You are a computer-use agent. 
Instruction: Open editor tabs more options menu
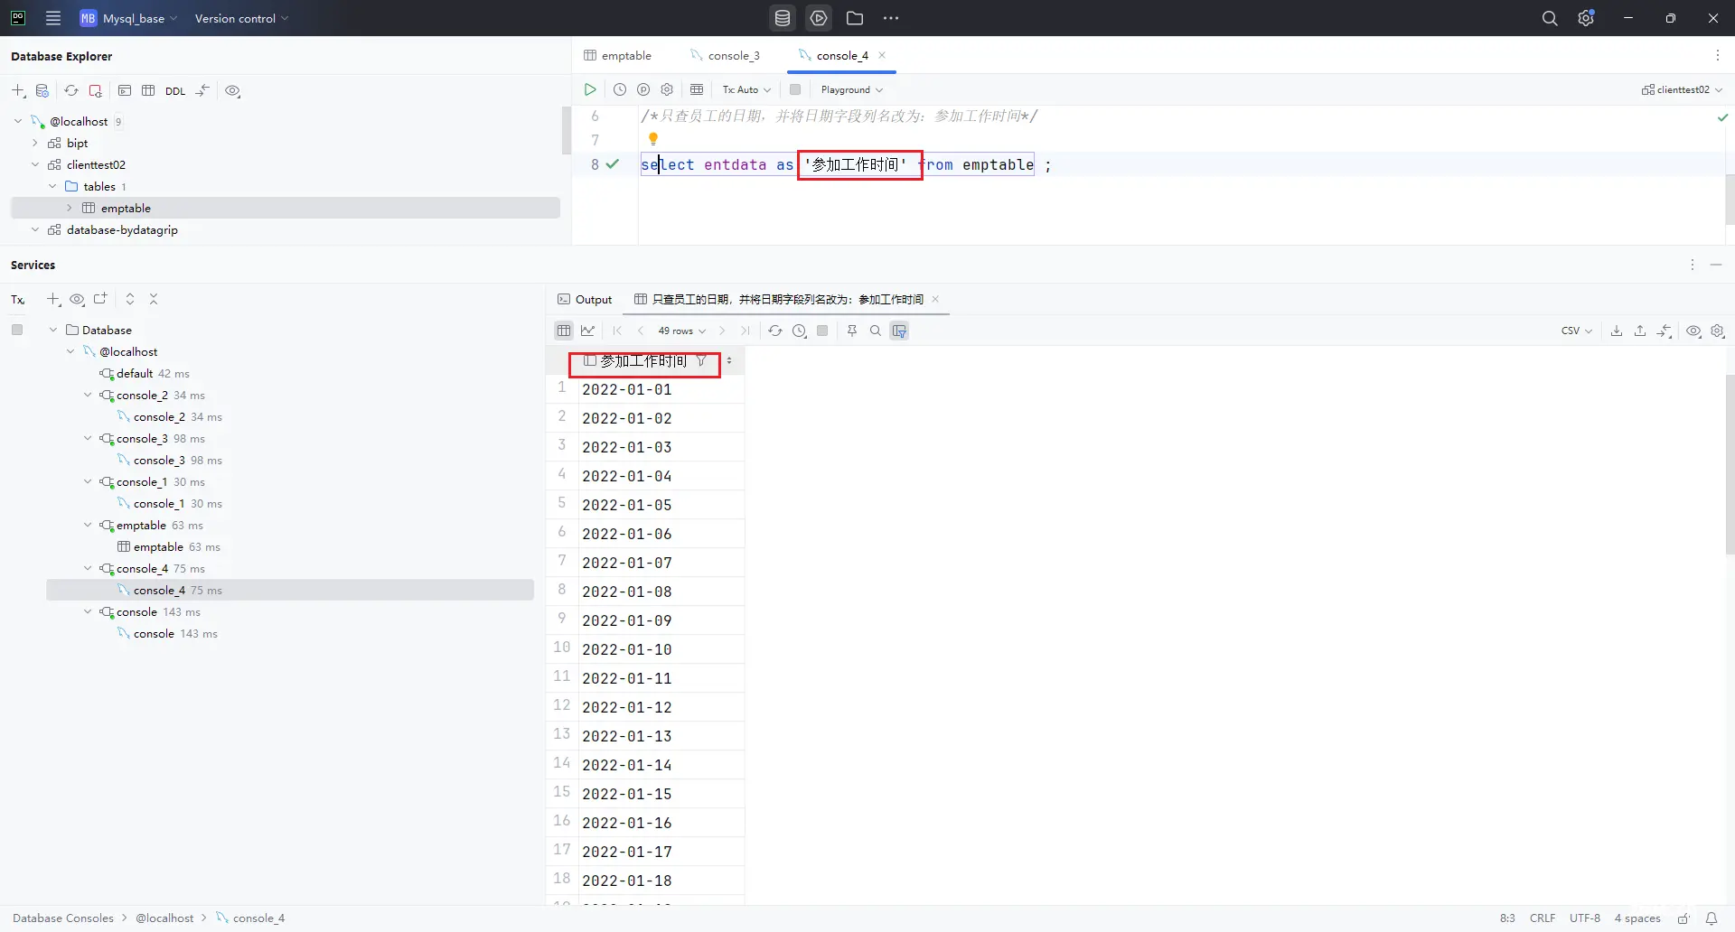(1717, 56)
